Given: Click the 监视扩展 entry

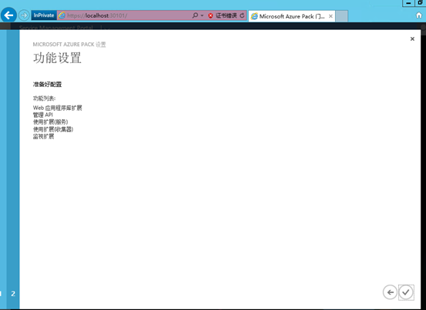Looking at the screenshot, I should point(43,136).
